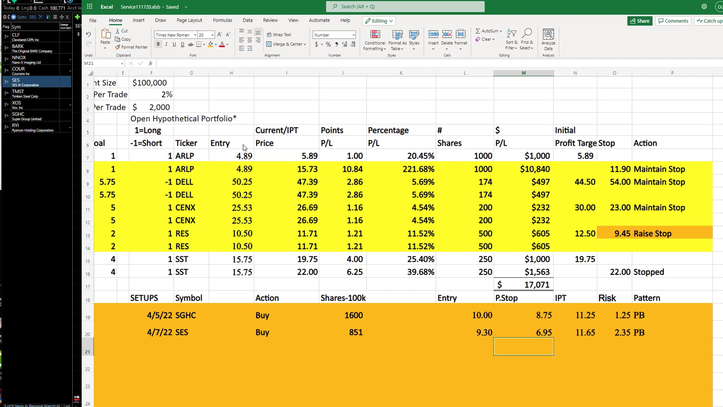This screenshot has width=723, height=407.
Task: Expand the Clear dropdown arrow
Action: coord(493,39)
